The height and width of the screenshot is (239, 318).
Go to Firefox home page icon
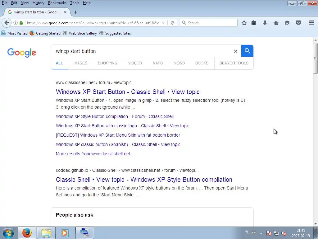(276, 23)
